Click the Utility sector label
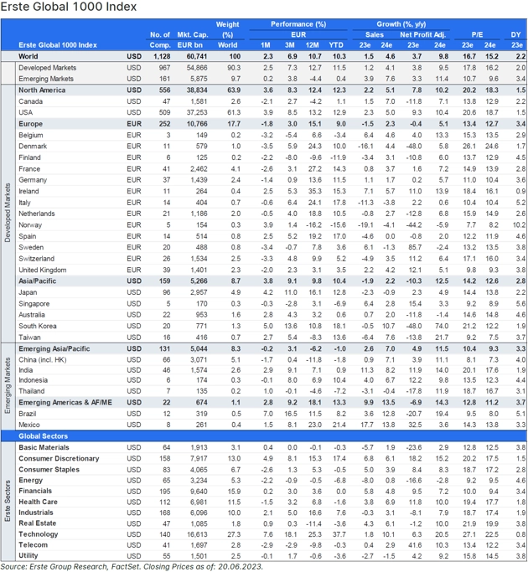The height and width of the screenshot is (572, 528). 28,555
